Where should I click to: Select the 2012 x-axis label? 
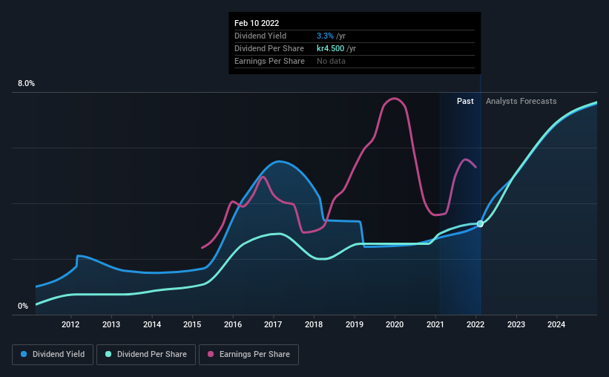70,324
